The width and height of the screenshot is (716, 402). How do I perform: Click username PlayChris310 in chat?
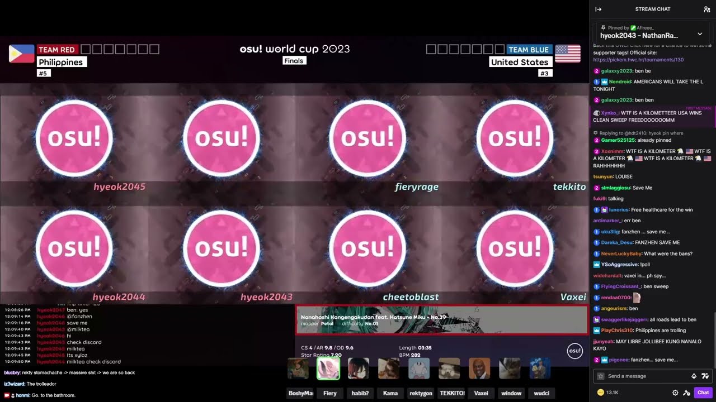(x=617, y=330)
